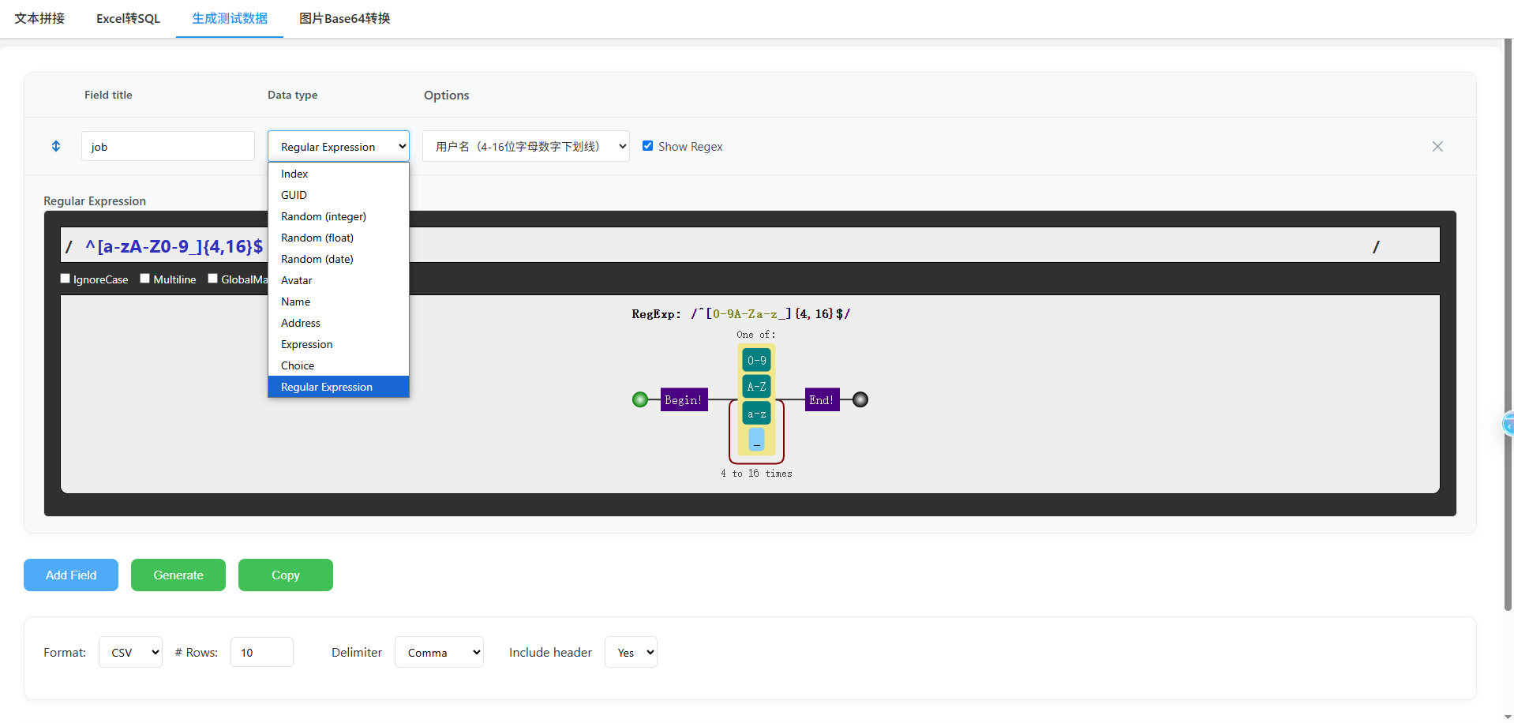The height and width of the screenshot is (723, 1514).
Task: Open the Include header Yes dropdown
Action: pyautogui.click(x=631, y=652)
